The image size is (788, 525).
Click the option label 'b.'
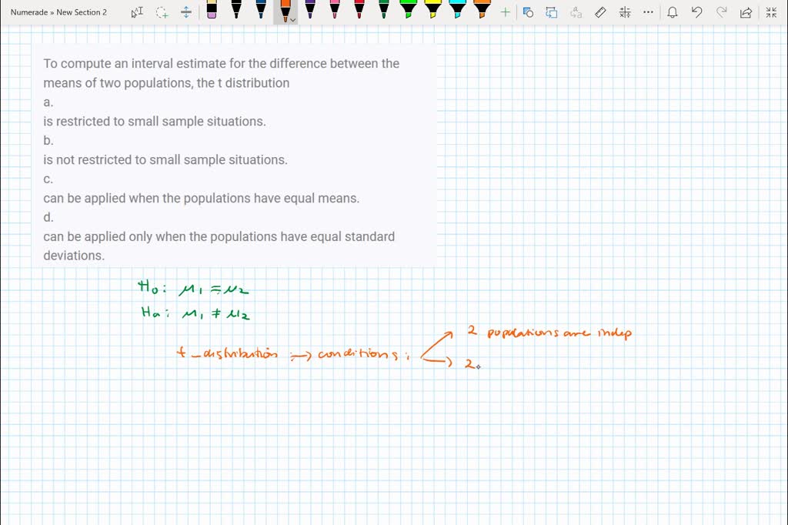click(48, 141)
